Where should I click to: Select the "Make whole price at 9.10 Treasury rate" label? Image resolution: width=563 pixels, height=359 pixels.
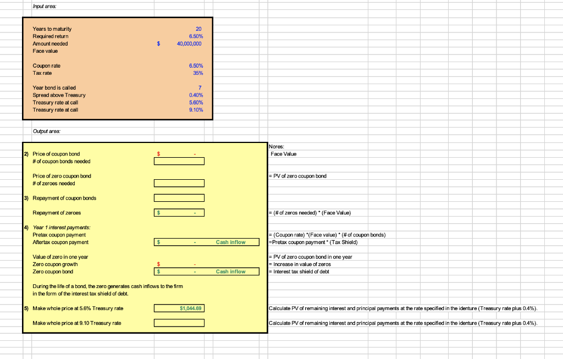(x=77, y=323)
